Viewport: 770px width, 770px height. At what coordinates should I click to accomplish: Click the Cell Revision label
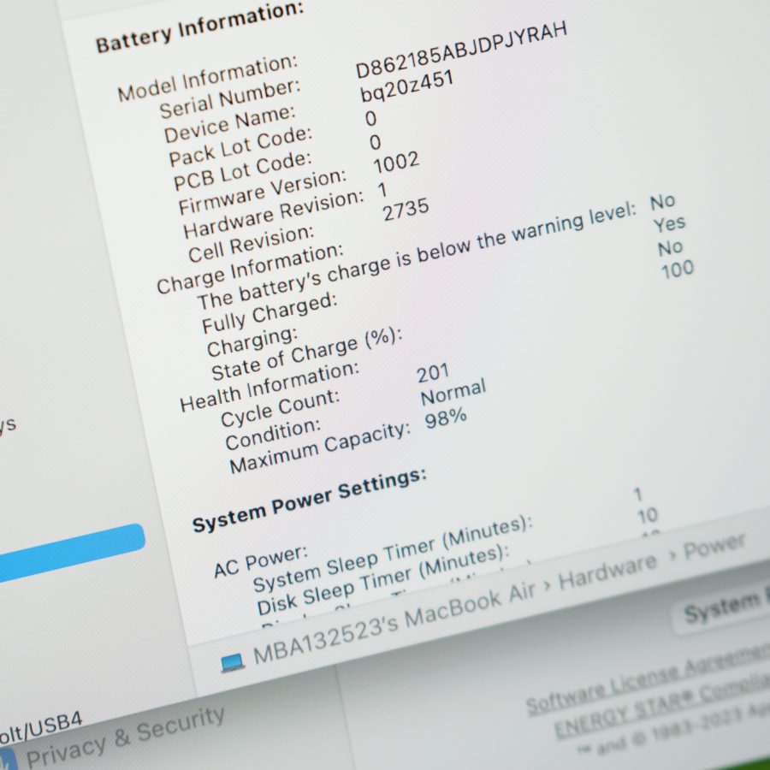251,244
